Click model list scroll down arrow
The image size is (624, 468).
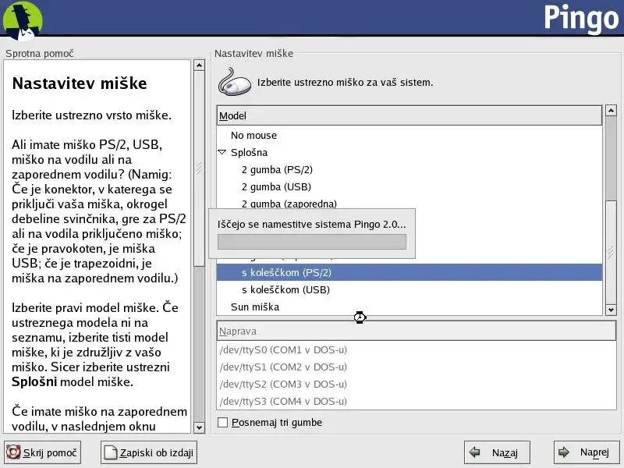click(x=611, y=310)
